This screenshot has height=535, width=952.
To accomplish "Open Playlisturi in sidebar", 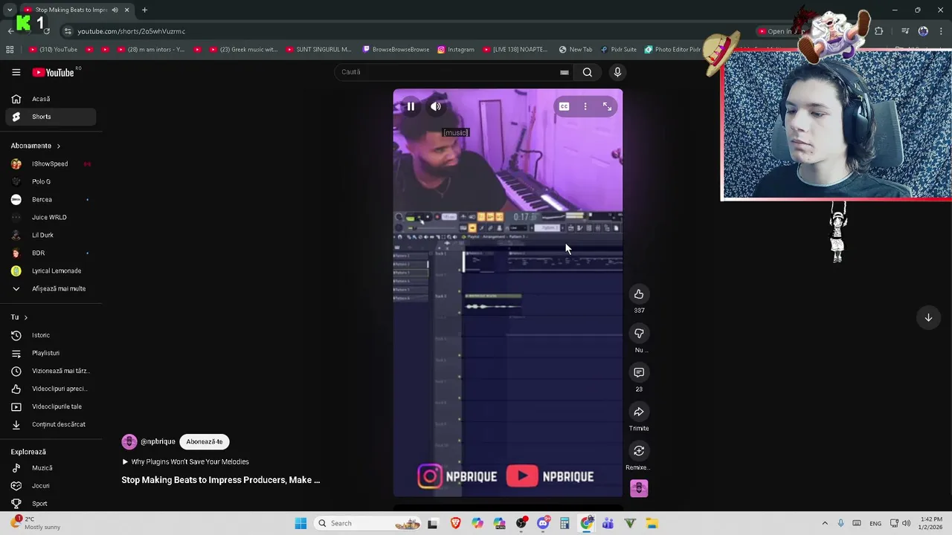I will tap(51, 353).
